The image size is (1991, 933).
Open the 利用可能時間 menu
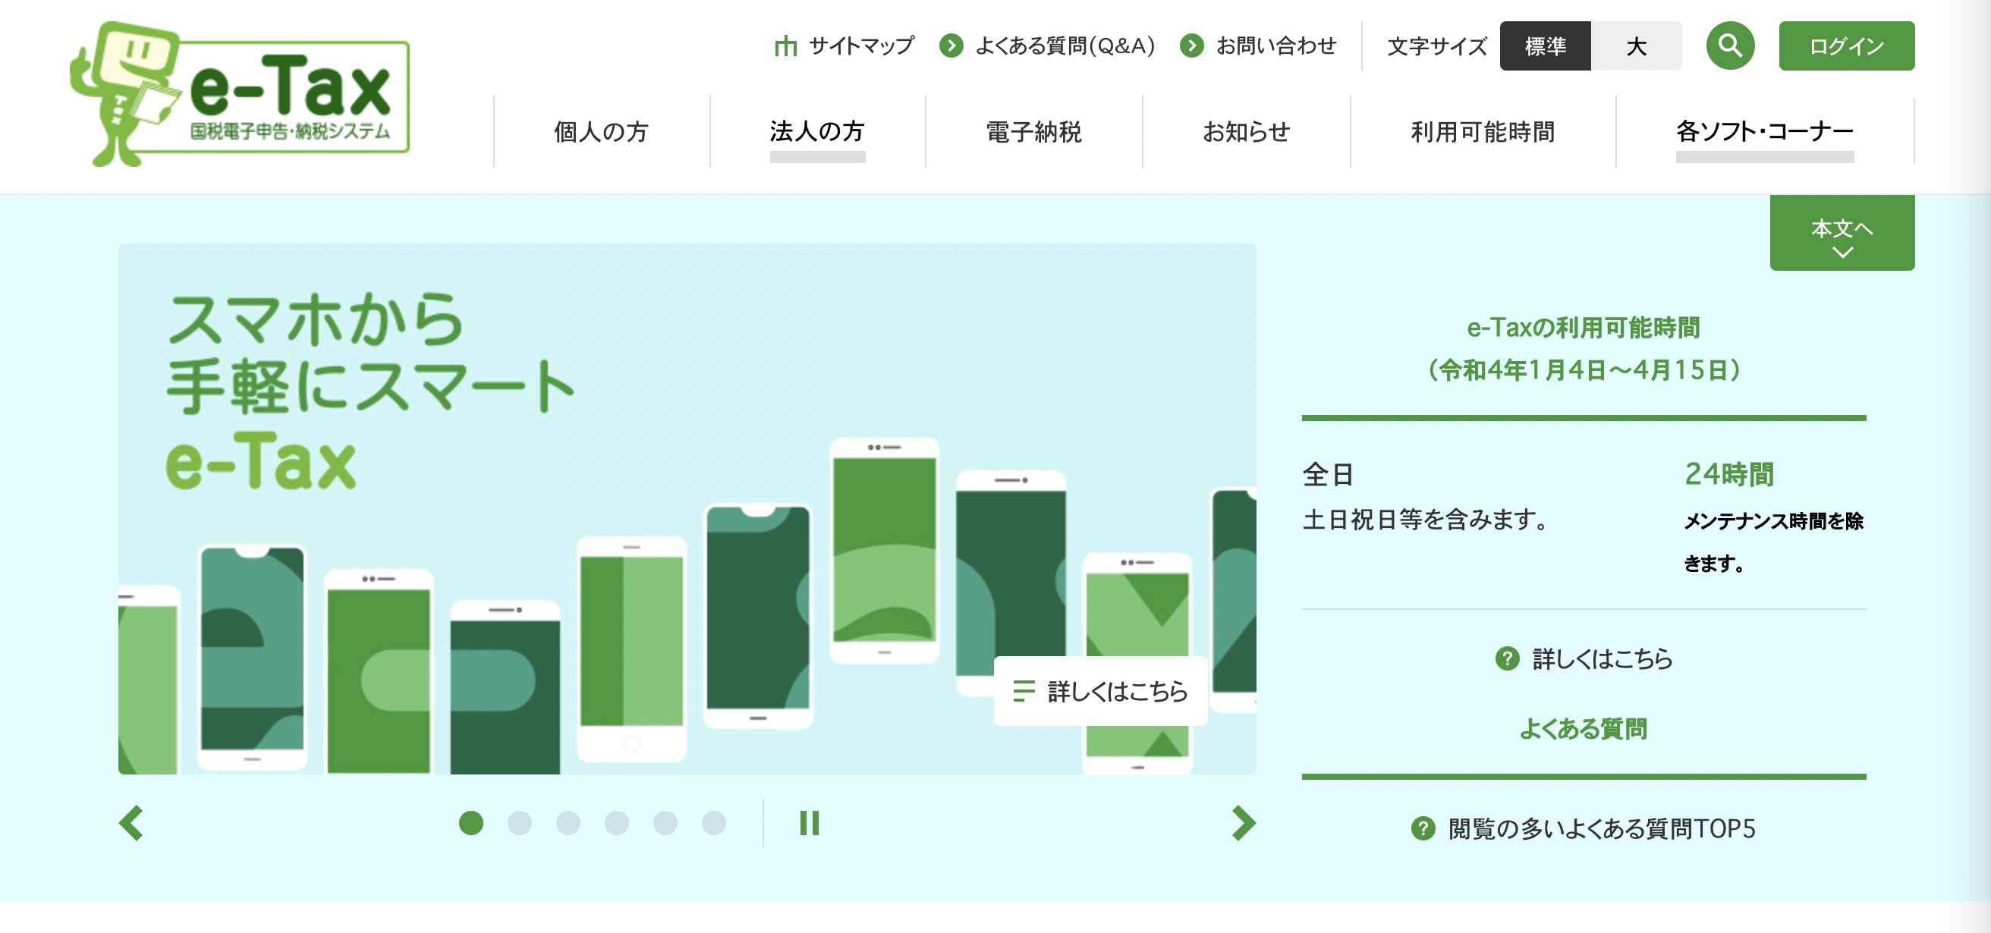(1483, 132)
